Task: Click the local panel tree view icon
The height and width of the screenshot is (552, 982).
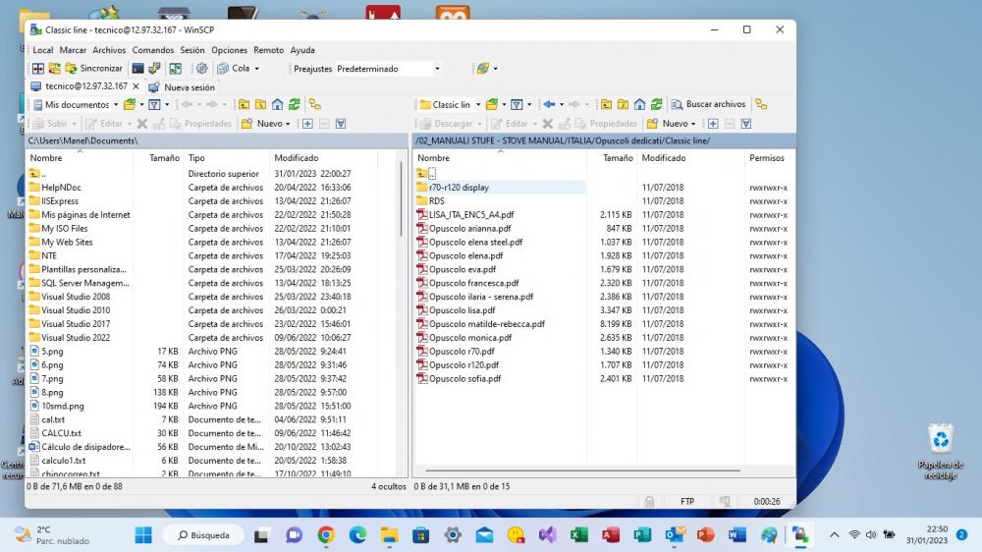Action: click(314, 105)
